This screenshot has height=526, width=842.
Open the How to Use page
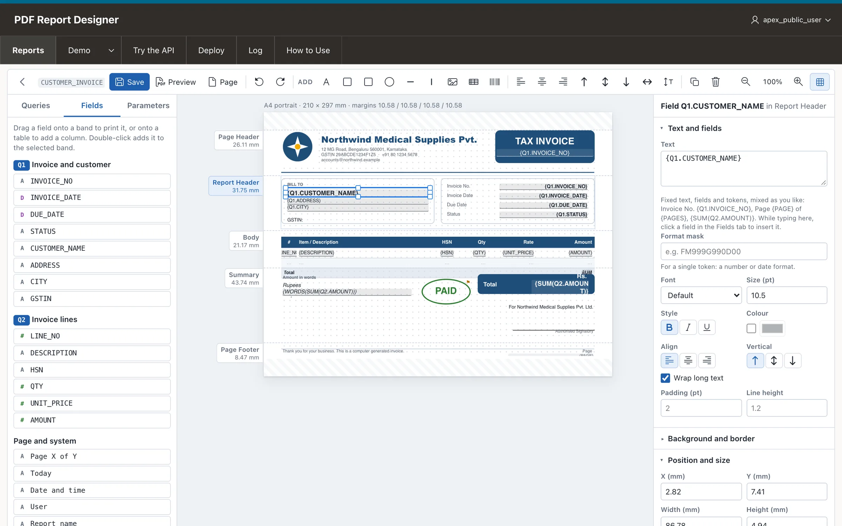[x=308, y=50]
